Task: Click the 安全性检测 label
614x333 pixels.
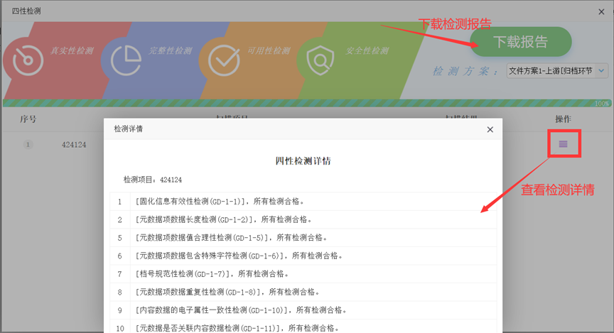Action: tap(367, 51)
